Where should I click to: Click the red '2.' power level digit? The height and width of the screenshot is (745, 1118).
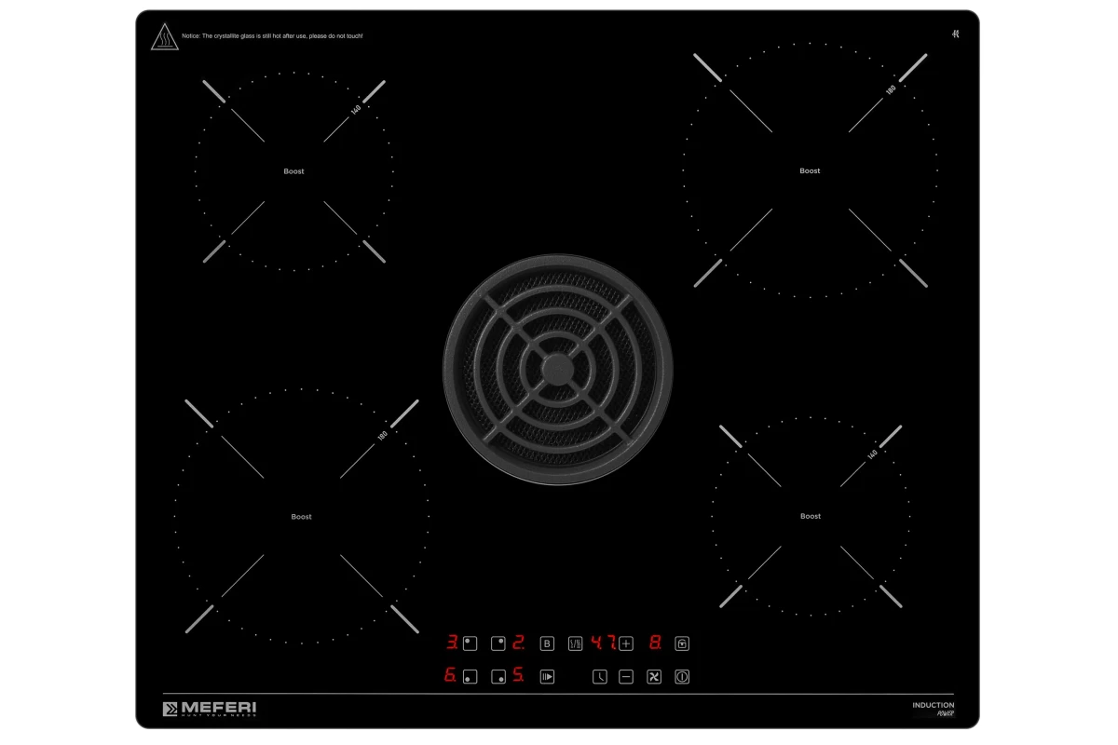click(x=518, y=643)
